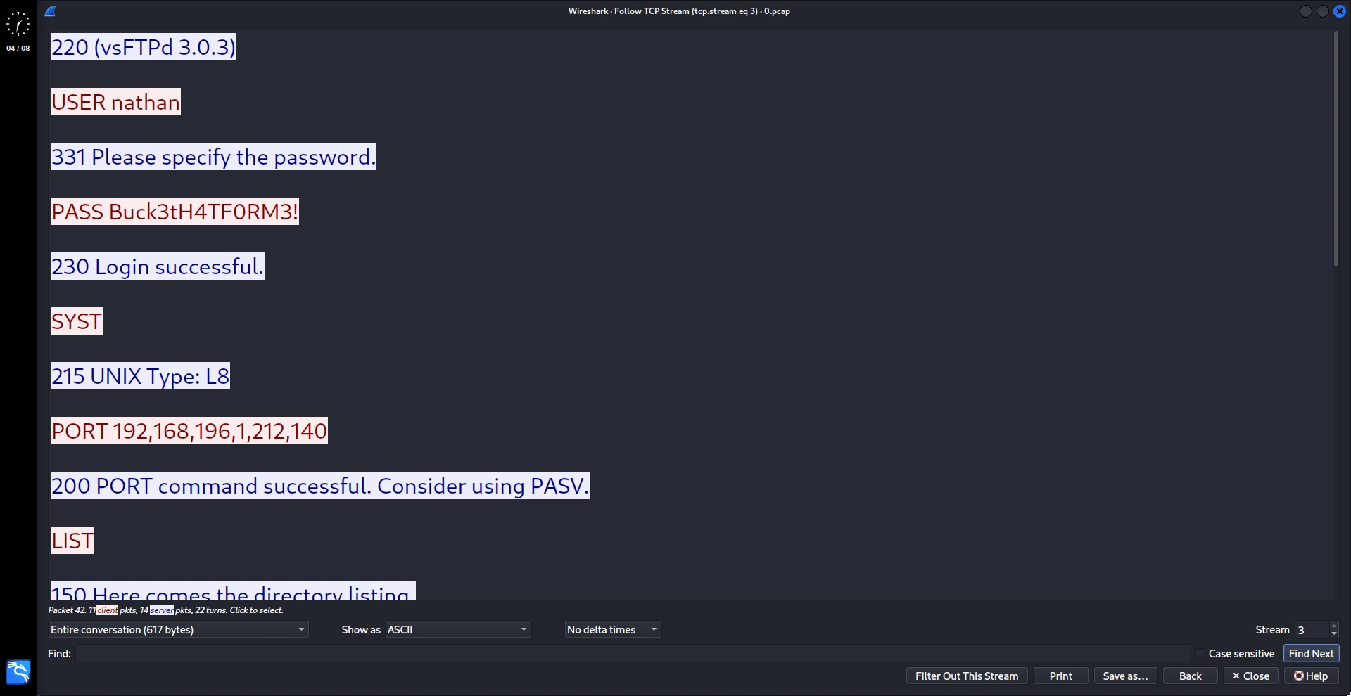This screenshot has width=1351, height=696.
Task: Select the highlighted client packets text
Action: 107,610
